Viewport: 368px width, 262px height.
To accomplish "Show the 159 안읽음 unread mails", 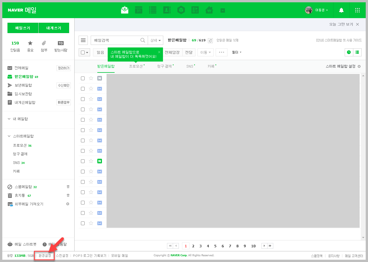I will [x=15, y=47].
